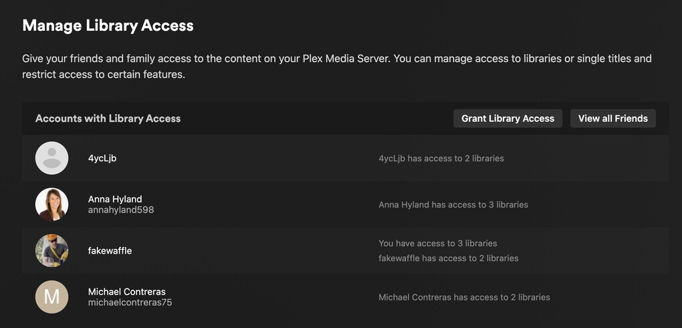Click the Accounts with Library Access header

[108, 118]
